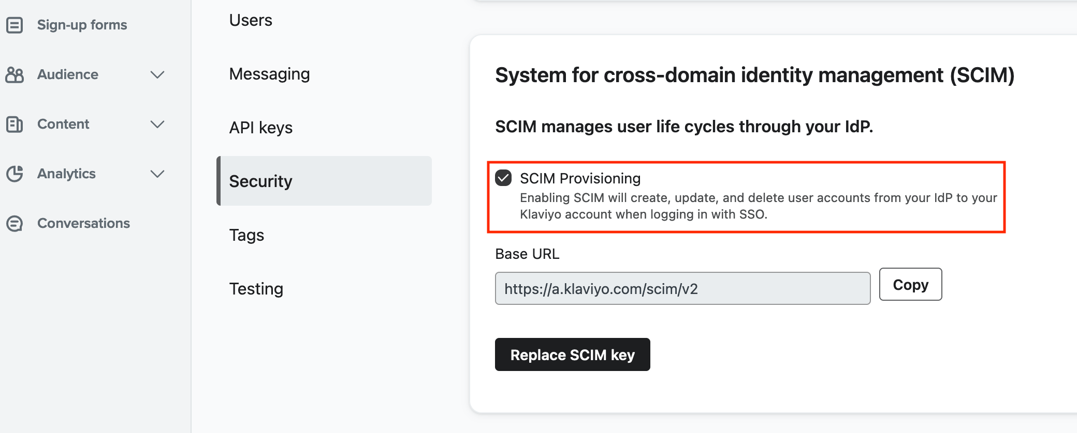Image resolution: width=1077 pixels, height=433 pixels.
Task: Click the Conversations chat bubble icon
Action: point(14,223)
